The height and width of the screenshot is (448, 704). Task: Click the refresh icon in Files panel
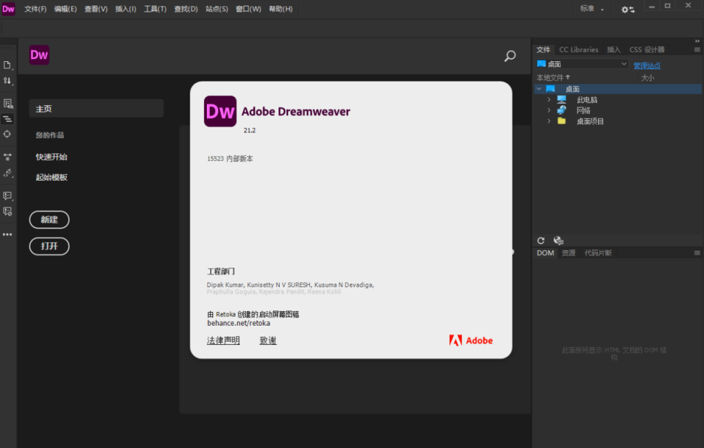[541, 240]
